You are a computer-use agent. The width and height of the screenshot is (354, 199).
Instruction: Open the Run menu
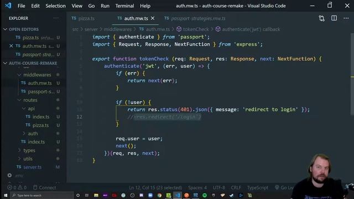coord(105,6)
